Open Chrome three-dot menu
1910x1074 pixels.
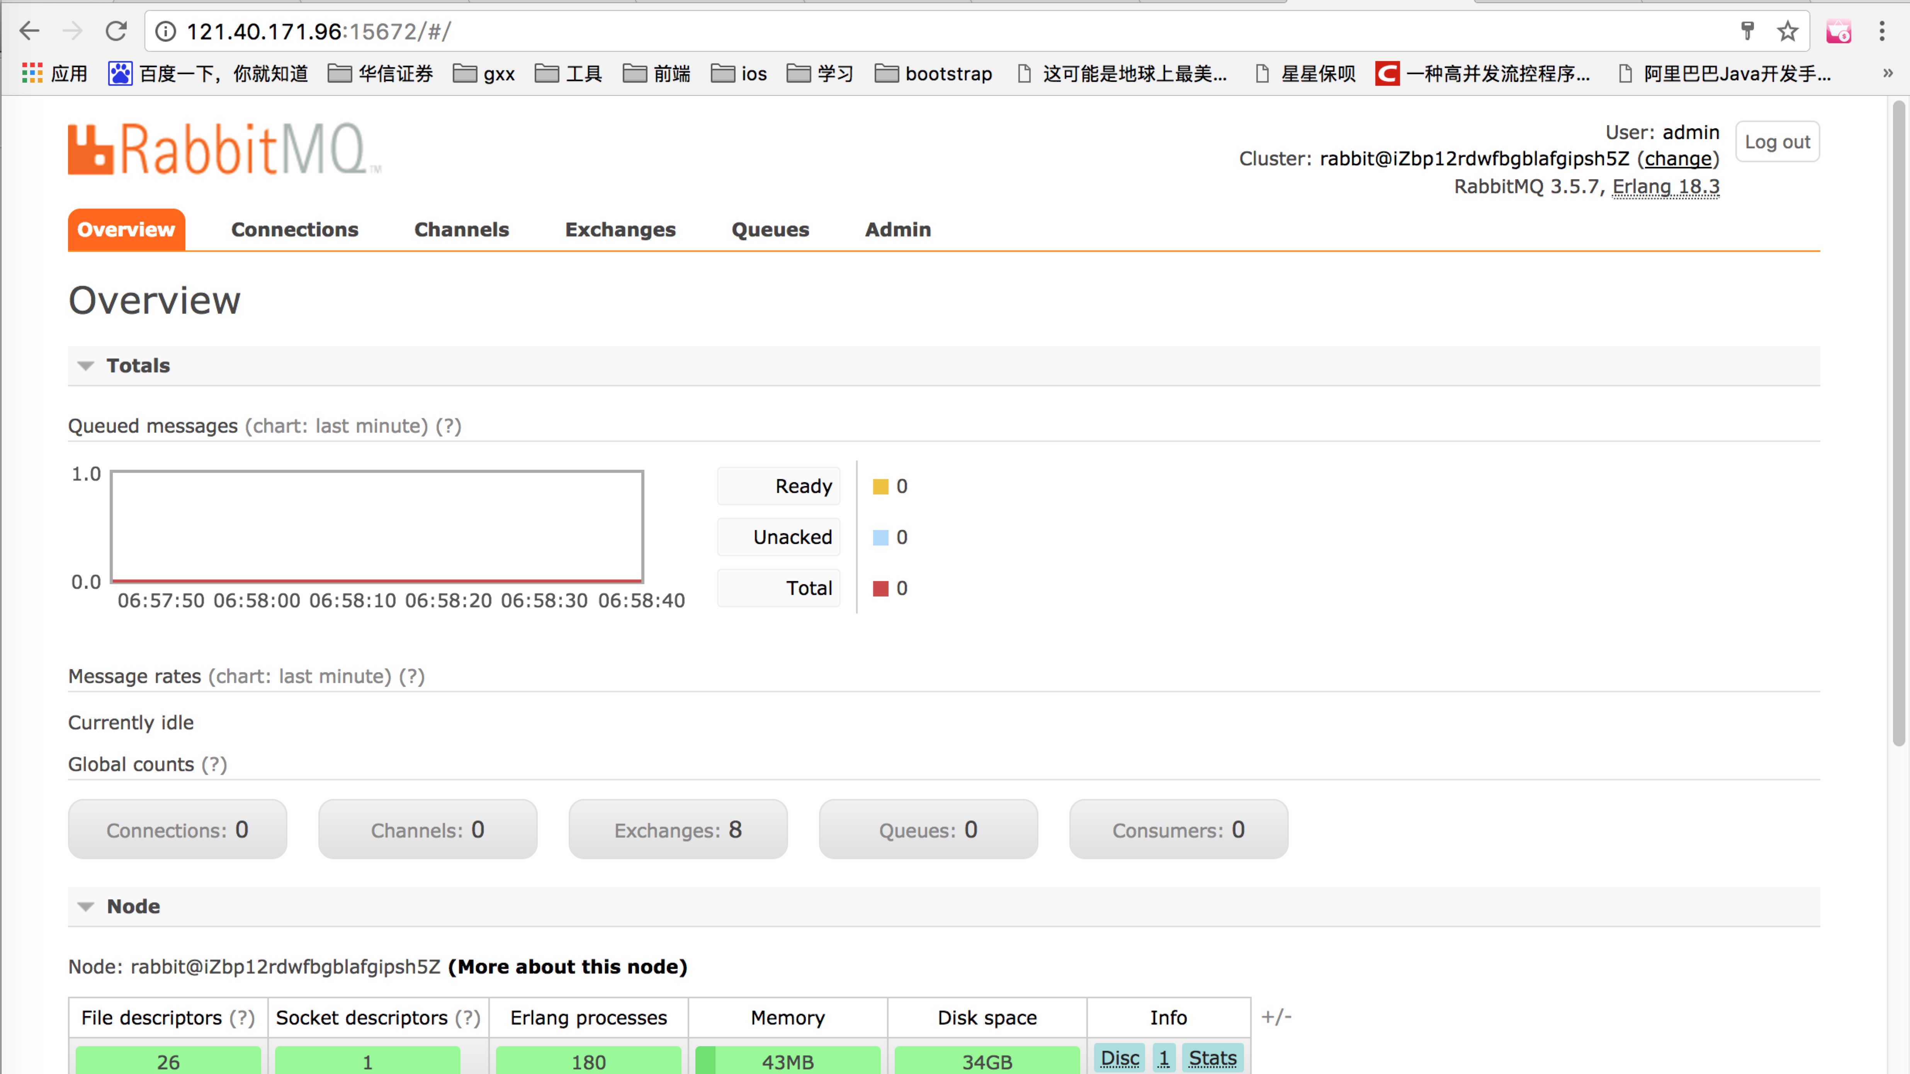click(1882, 31)
